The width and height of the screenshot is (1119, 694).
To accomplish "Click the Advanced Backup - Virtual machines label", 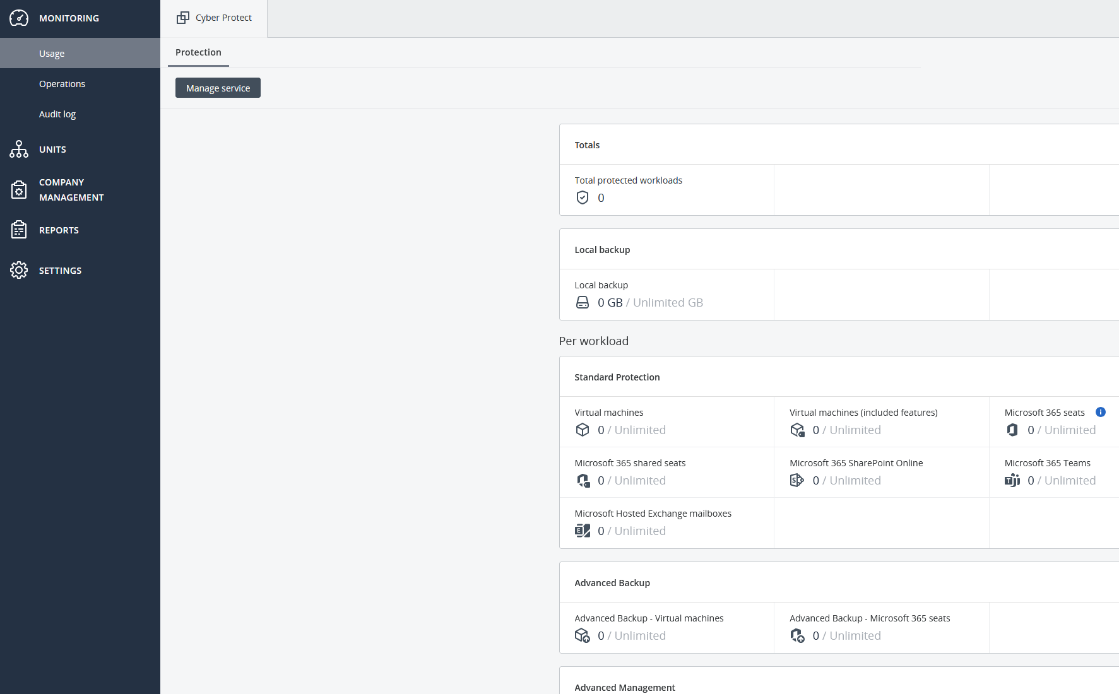I will coord(649,618).
